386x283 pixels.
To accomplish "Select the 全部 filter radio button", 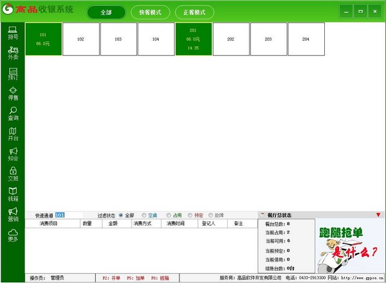I will point(121,215).
